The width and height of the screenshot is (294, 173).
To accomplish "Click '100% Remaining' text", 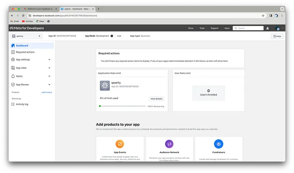I will 156,106.
